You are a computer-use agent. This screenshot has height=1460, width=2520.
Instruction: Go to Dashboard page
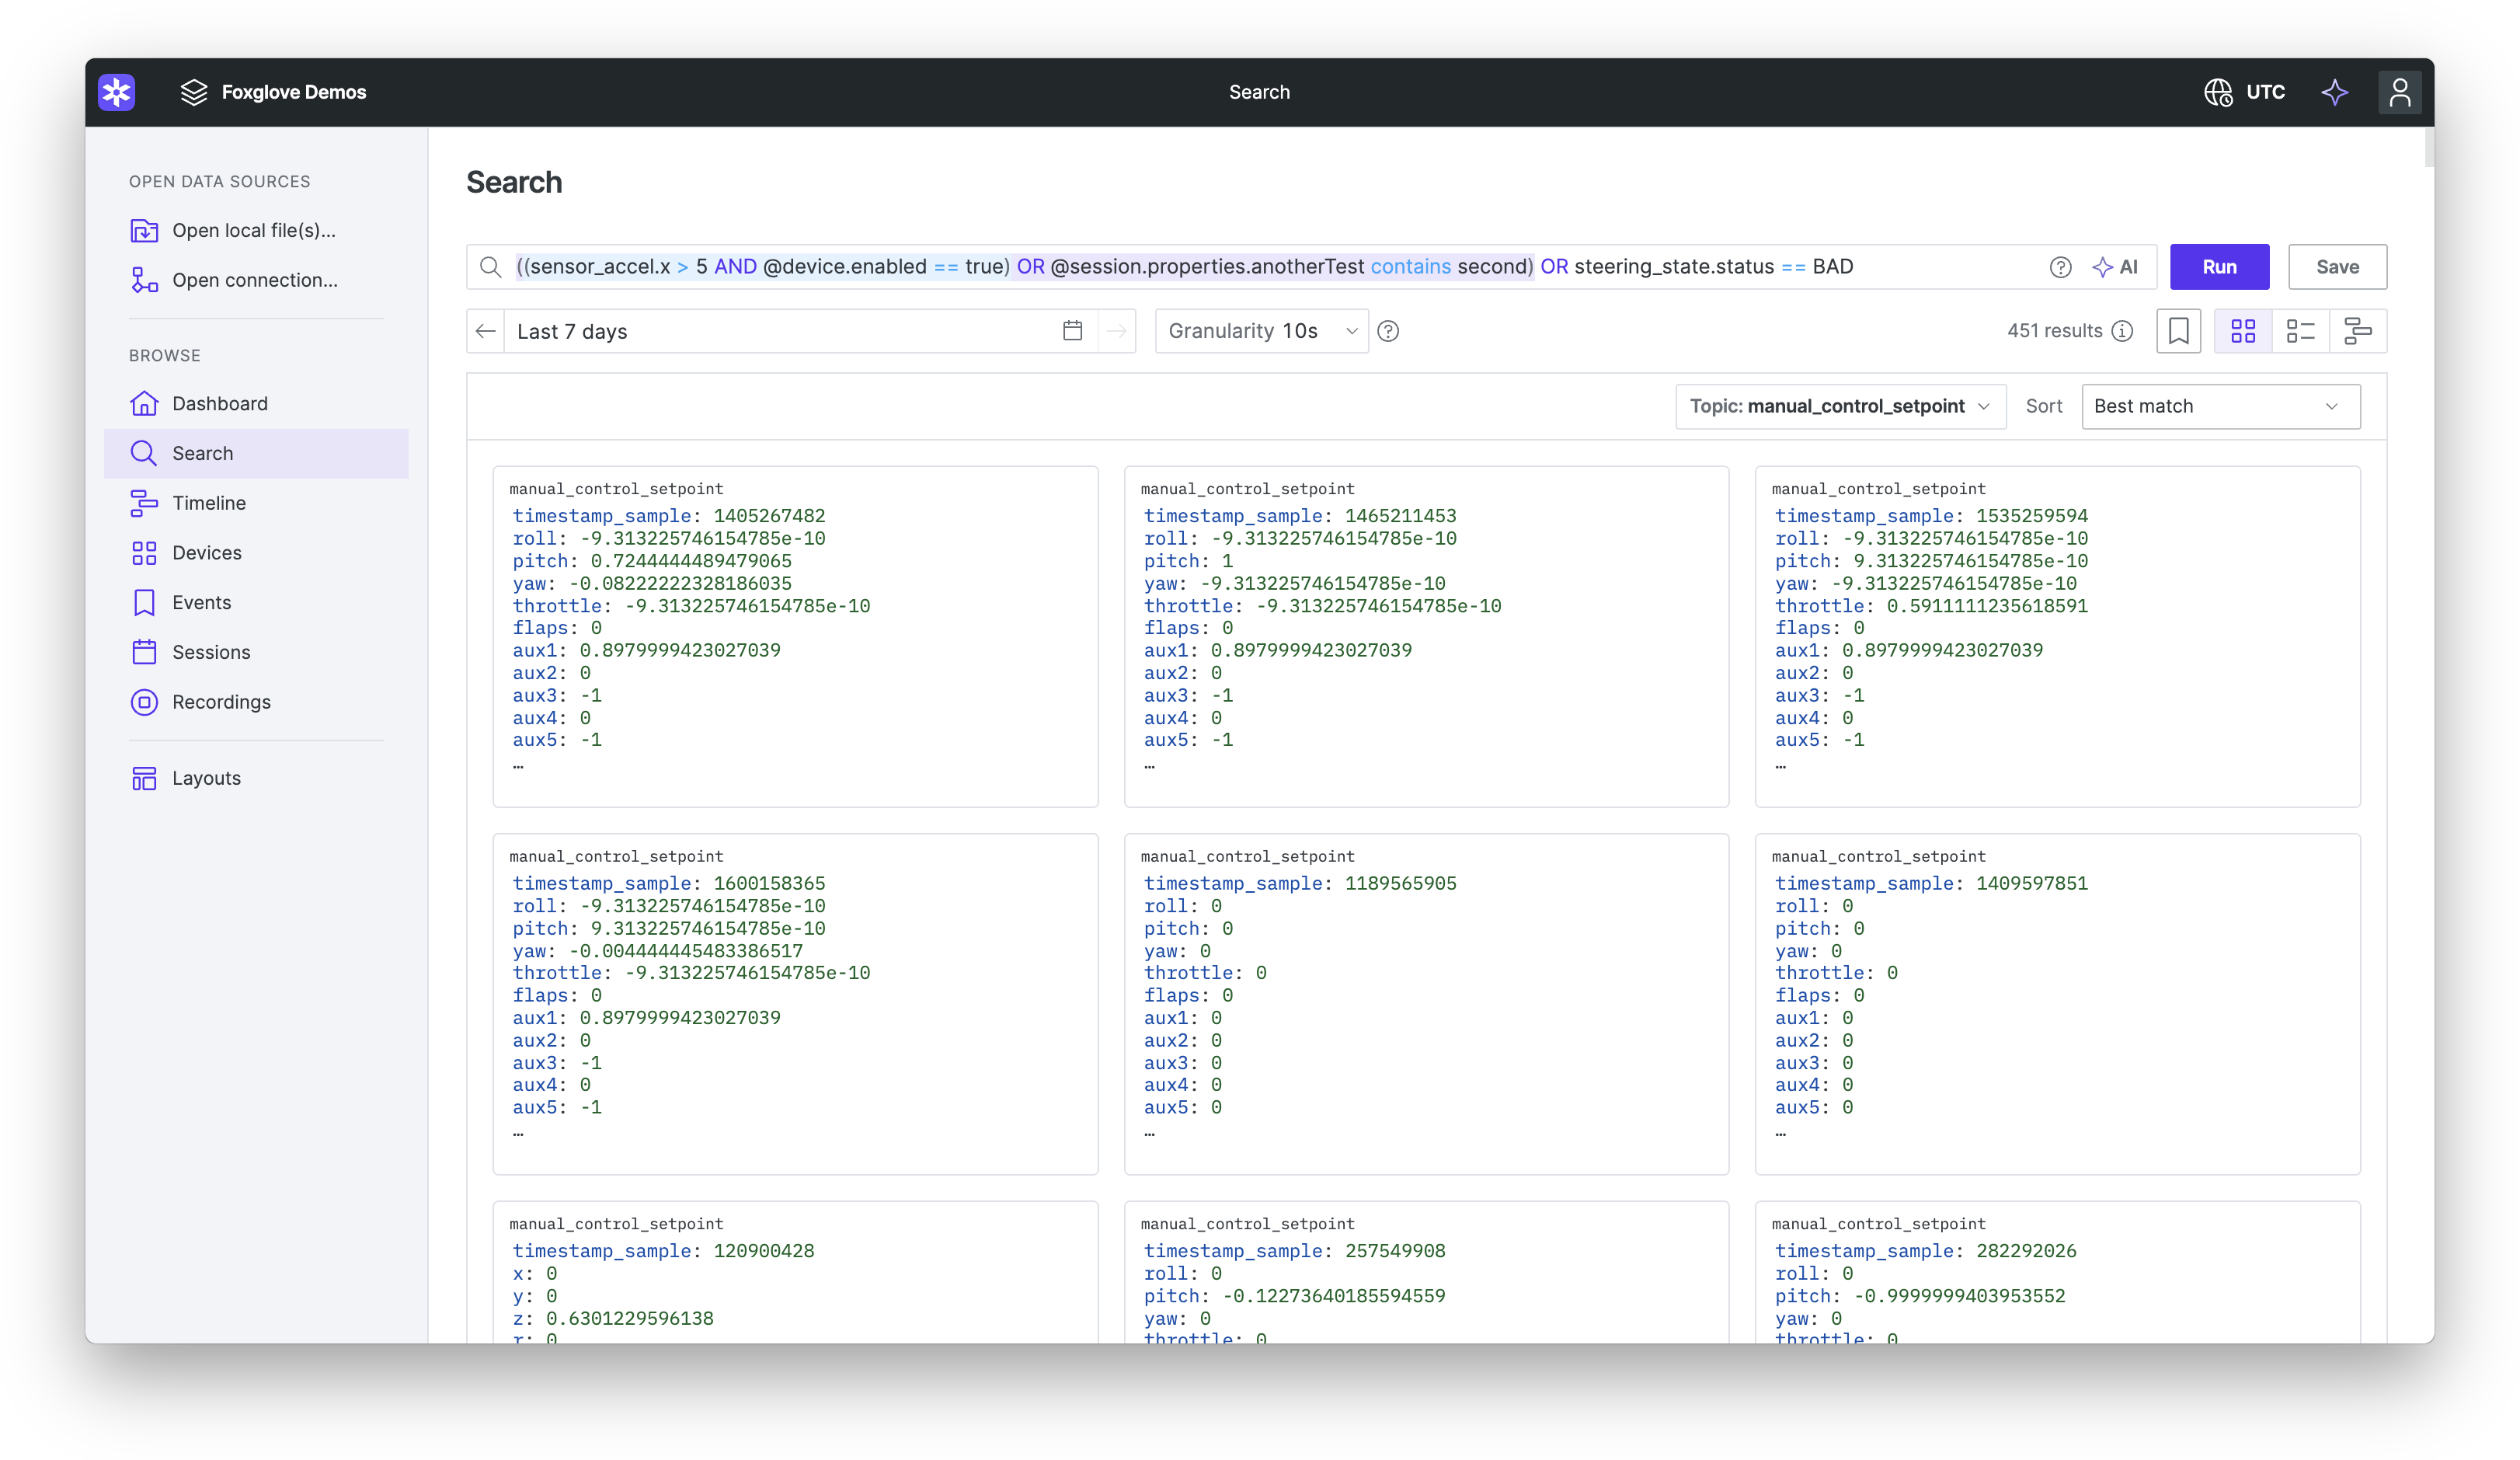256,403
